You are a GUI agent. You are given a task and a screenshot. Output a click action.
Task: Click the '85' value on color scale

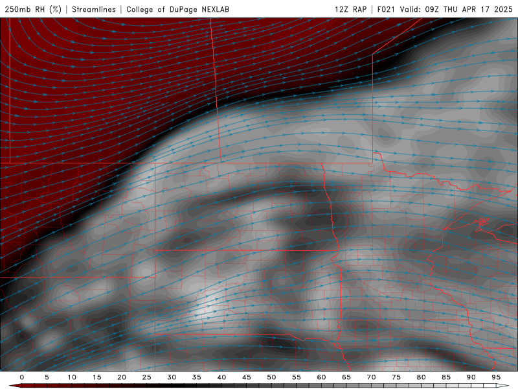pyautogui.click(x=446, y=377)
